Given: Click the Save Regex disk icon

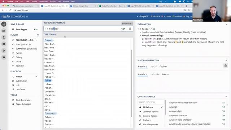Looking at the screenshot, I should (x=13, y=30).
